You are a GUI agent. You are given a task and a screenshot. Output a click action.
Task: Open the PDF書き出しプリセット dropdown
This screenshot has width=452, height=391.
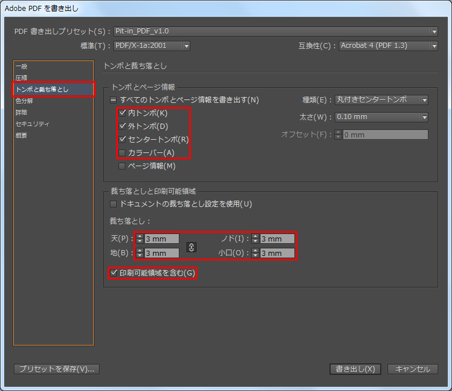pos(275,31)
